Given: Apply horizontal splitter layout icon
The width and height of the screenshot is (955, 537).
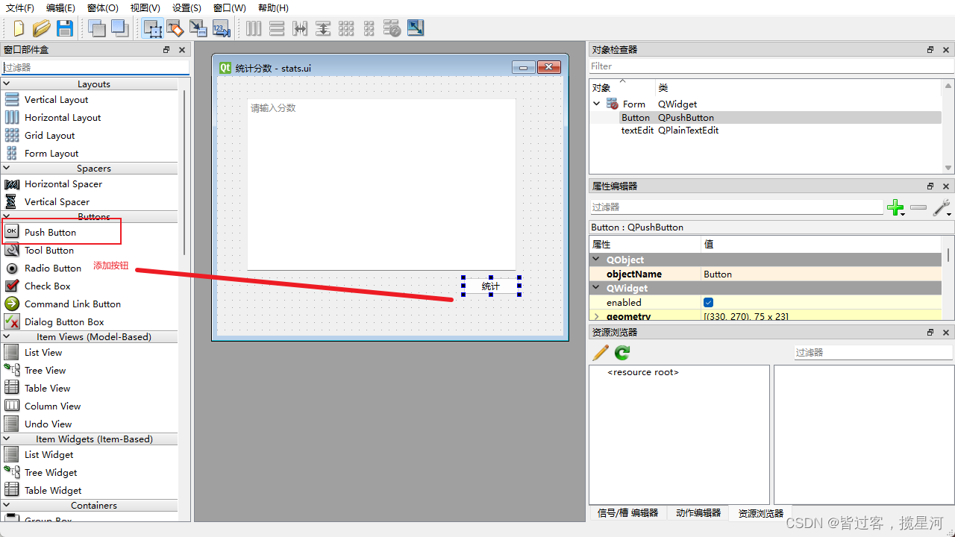Looking at the screenshot, I should [x=300, y=28].
